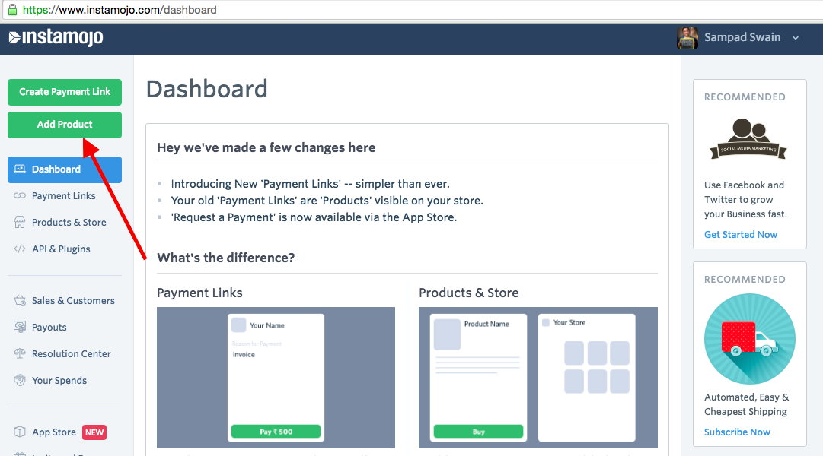Click the Resolution Center scales icon
Image resolution: width=823 pixels, height=456 pixels.
pos(20,354)
